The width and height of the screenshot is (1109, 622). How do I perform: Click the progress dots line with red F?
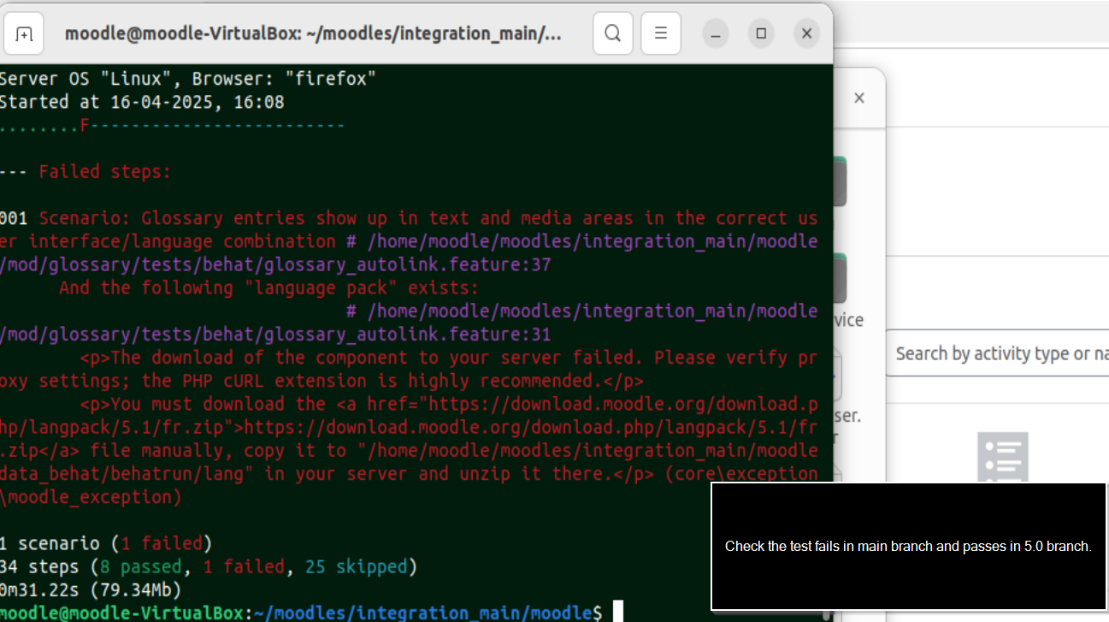point(173,125)
